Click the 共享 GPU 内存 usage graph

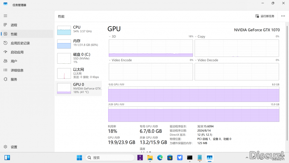tap(194, 114)
